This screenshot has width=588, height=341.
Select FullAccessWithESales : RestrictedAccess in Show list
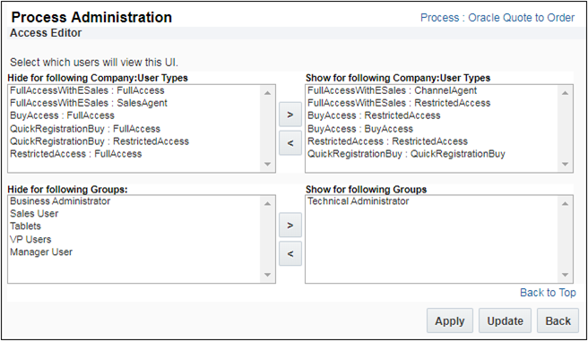point(399,103)
